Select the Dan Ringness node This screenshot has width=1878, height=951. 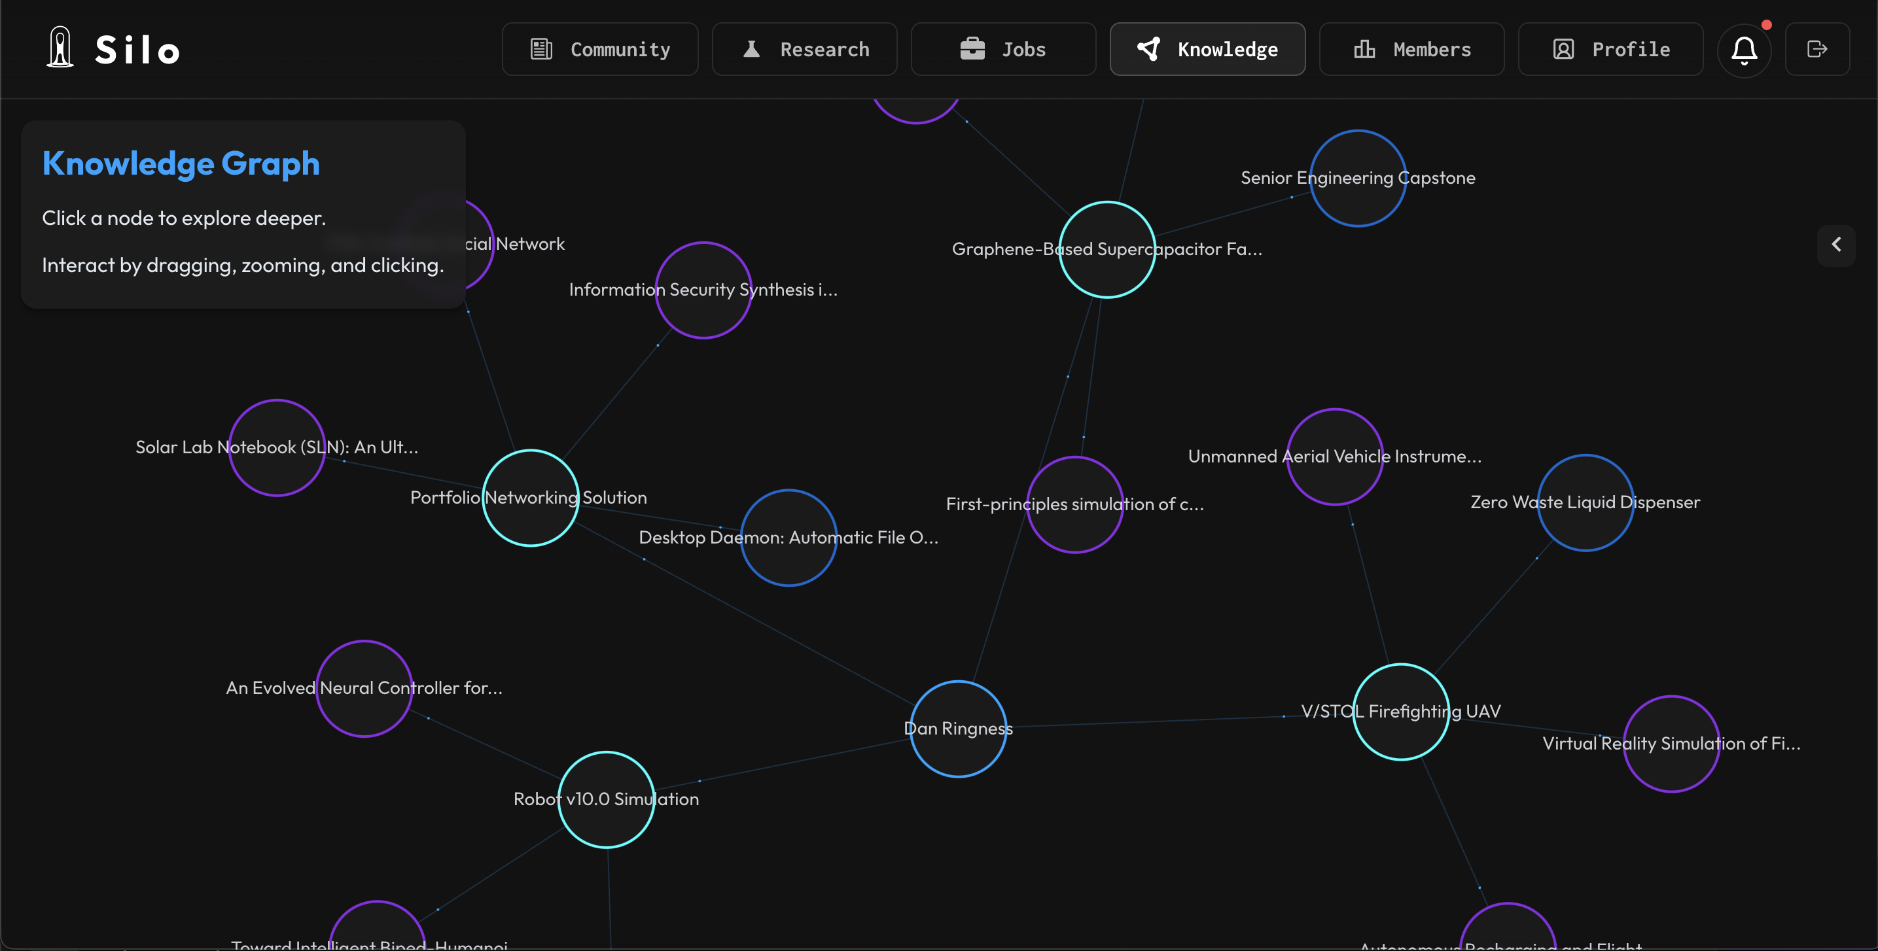(x=958, y=729)
